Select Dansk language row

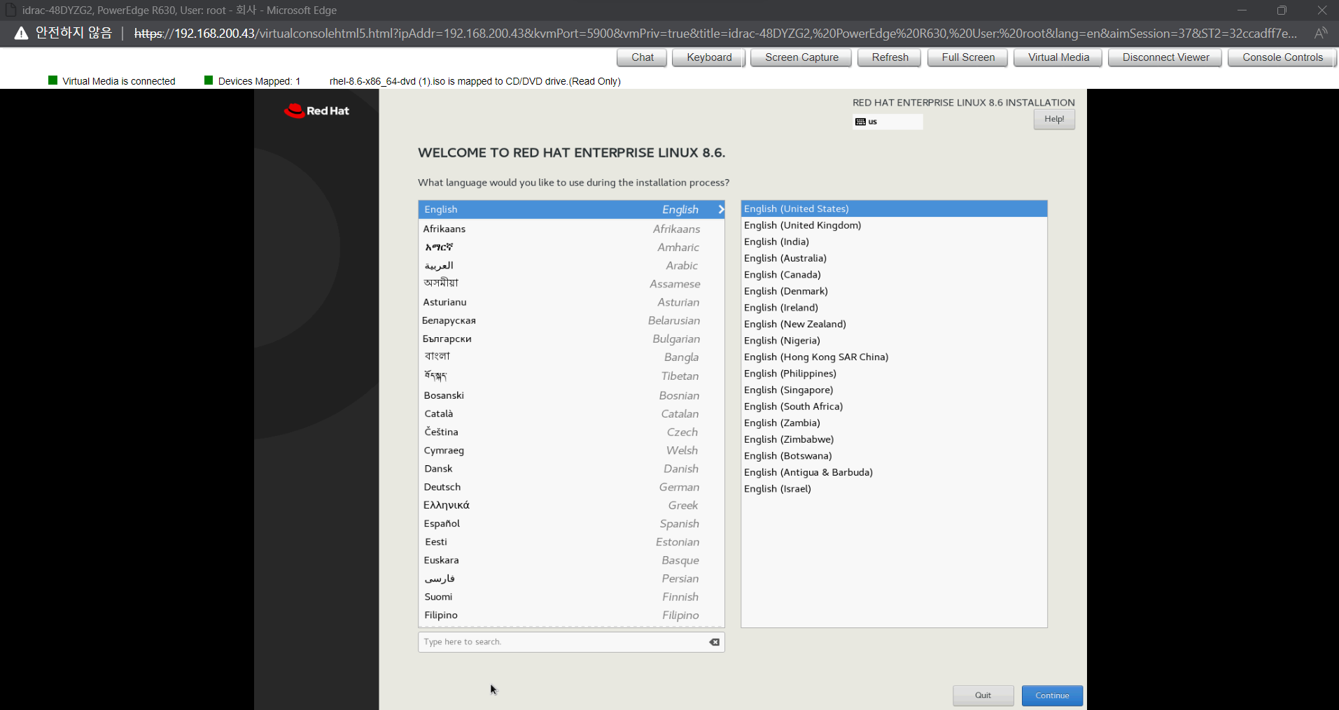pos(571,468)
